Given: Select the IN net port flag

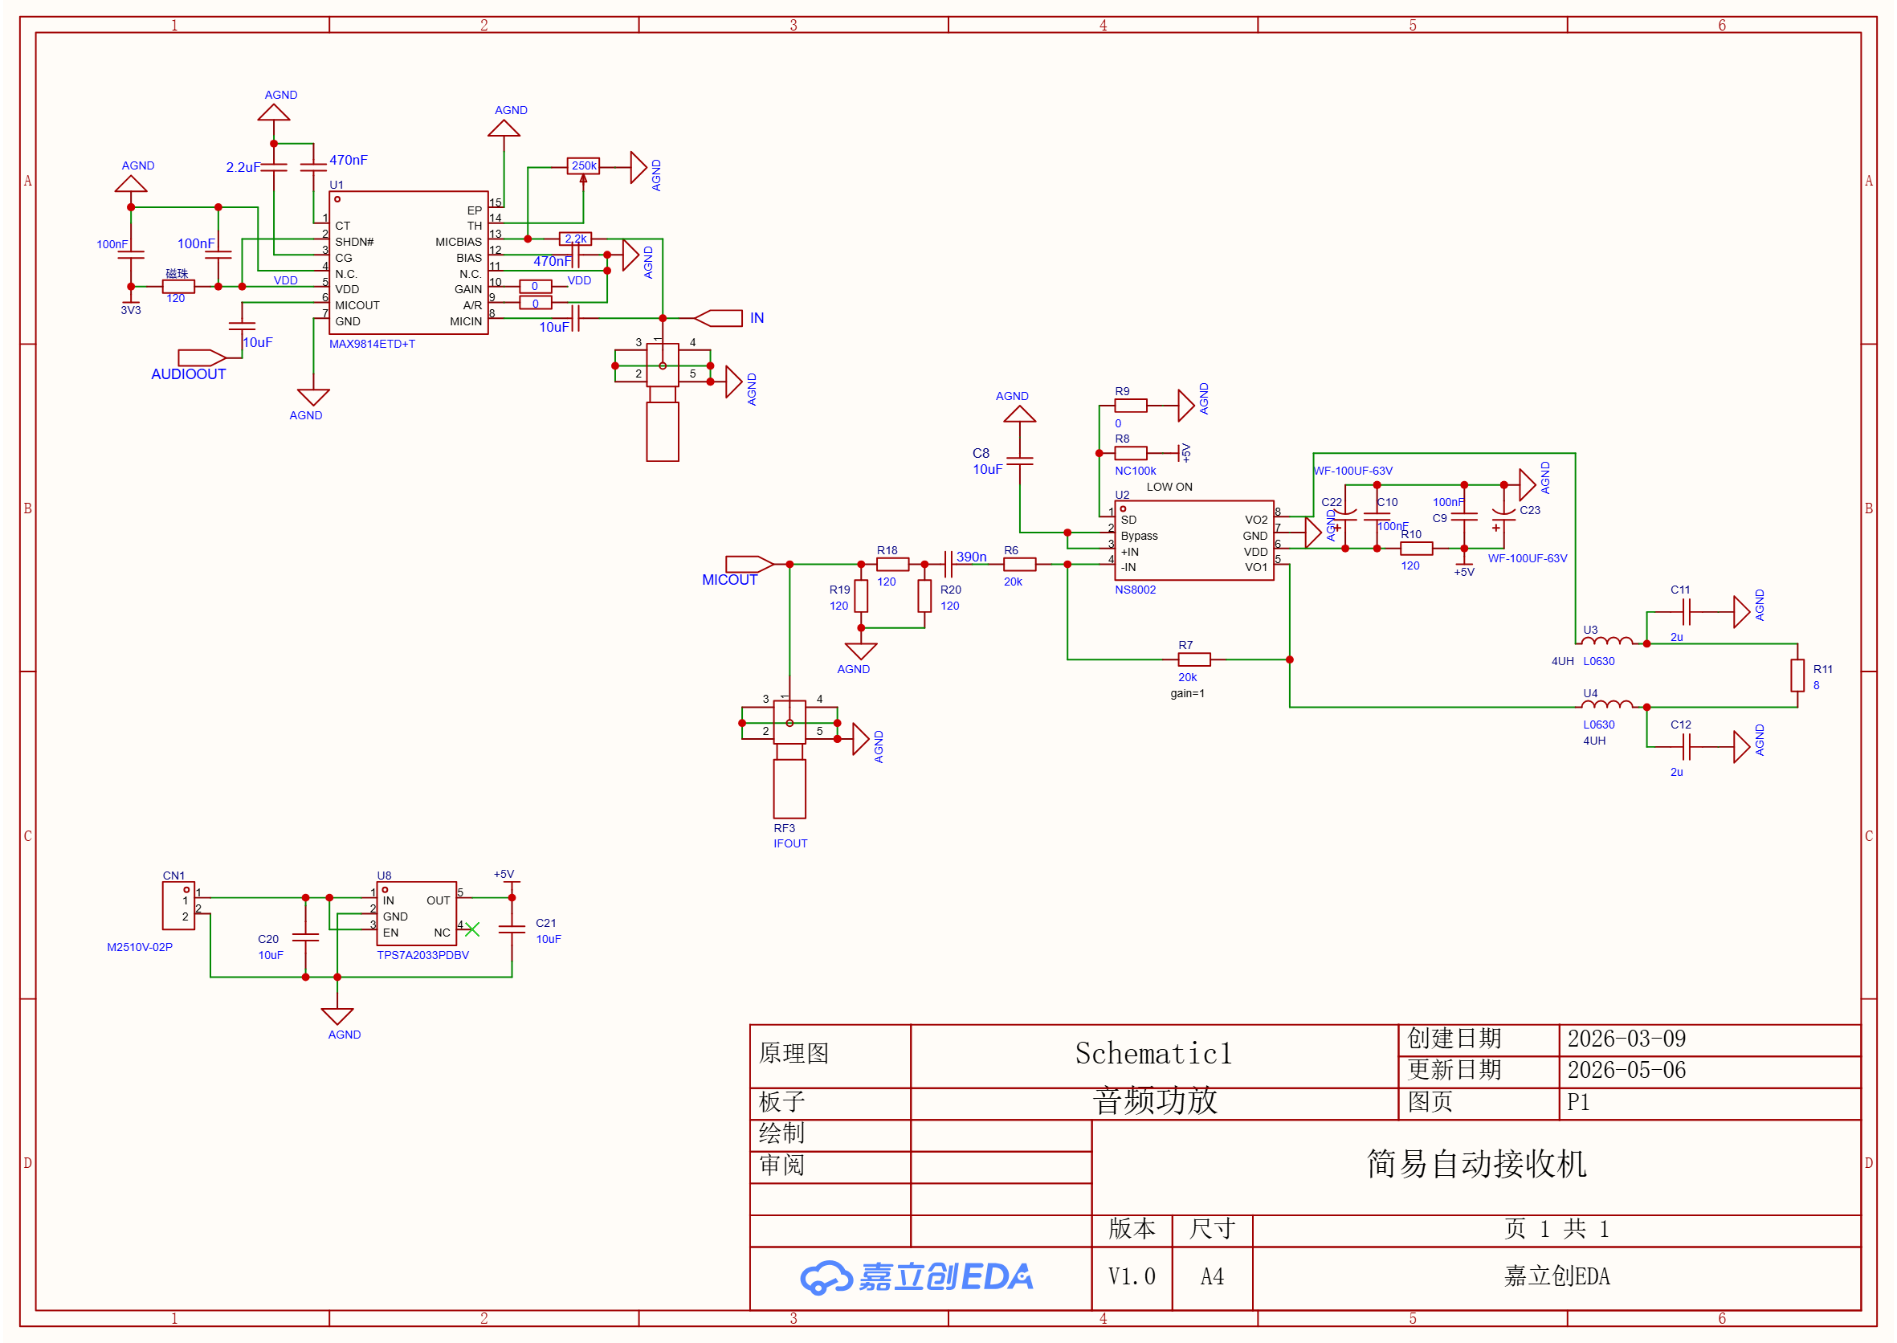Looking at the screenshot, I should tap(718, 318).
